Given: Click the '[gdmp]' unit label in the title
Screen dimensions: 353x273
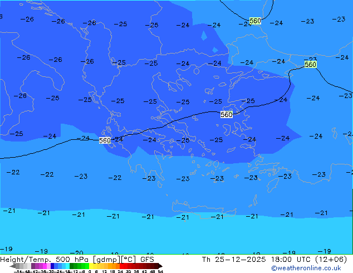Looking at the screenshot, I should [107, 260].
